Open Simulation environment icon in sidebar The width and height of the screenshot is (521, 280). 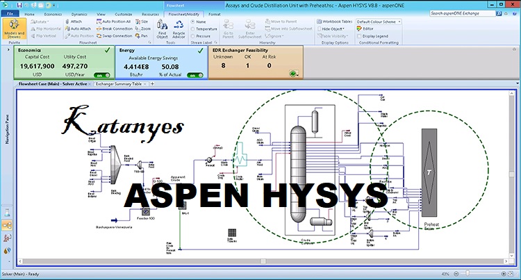pyautogui.click(x=7, y=226)
